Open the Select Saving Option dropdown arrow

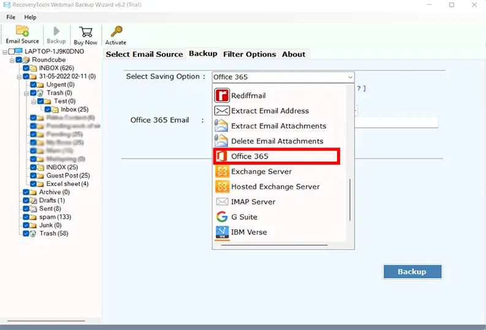click(x=350, y=77)
